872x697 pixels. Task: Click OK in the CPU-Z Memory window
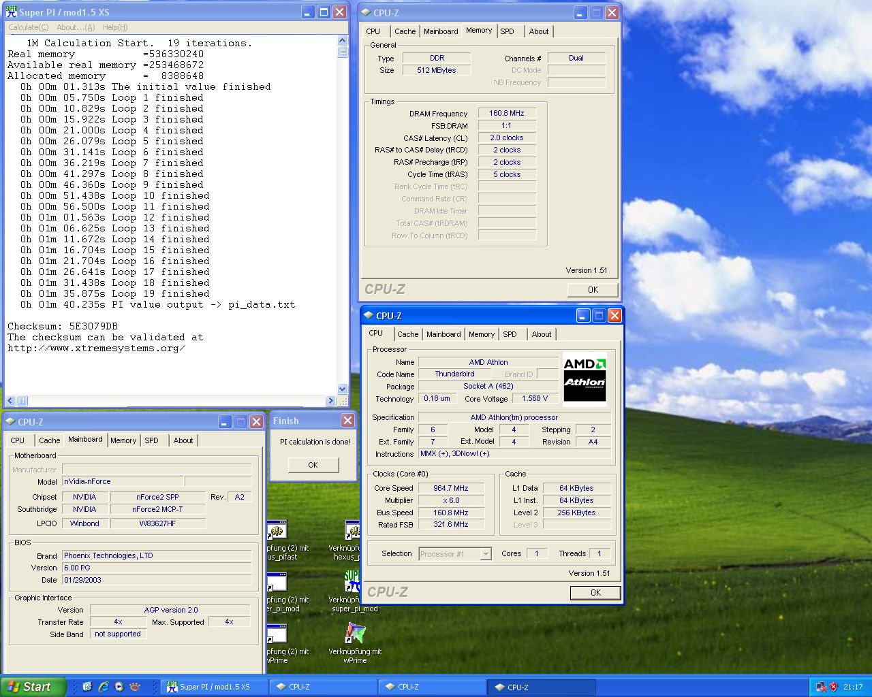point(593,290)
